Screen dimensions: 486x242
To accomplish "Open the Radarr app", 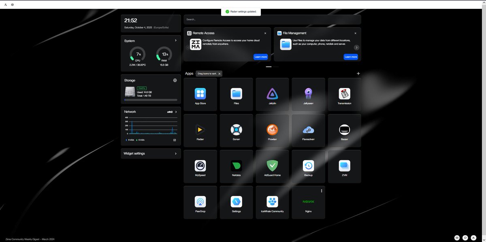I will [x=200, y=130].
